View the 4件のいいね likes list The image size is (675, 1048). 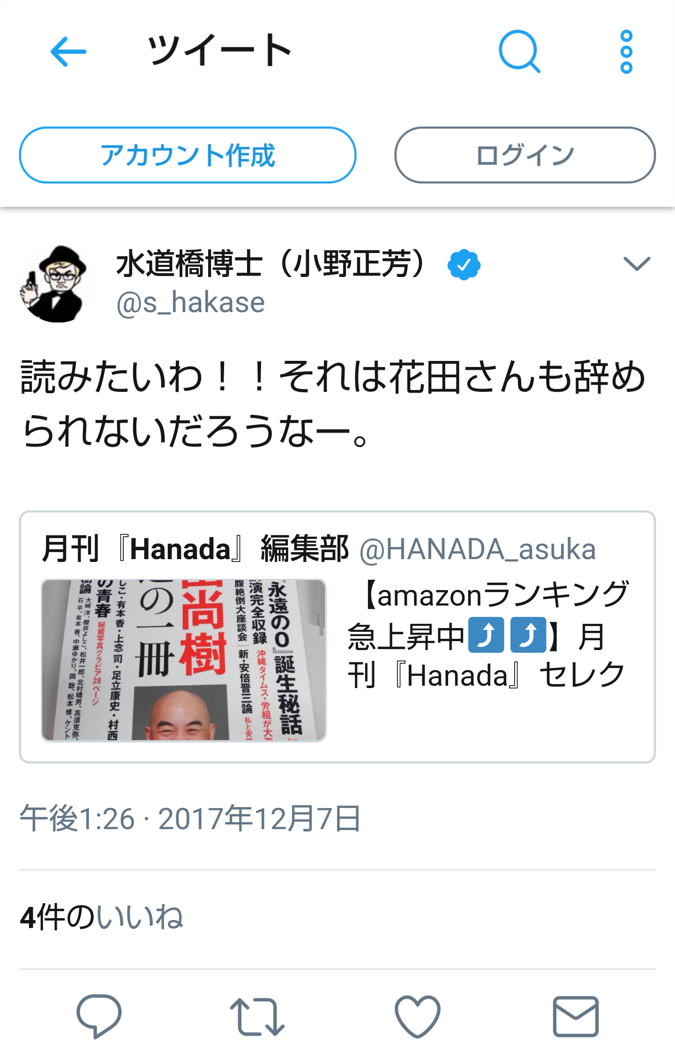[x=101, y=917]
